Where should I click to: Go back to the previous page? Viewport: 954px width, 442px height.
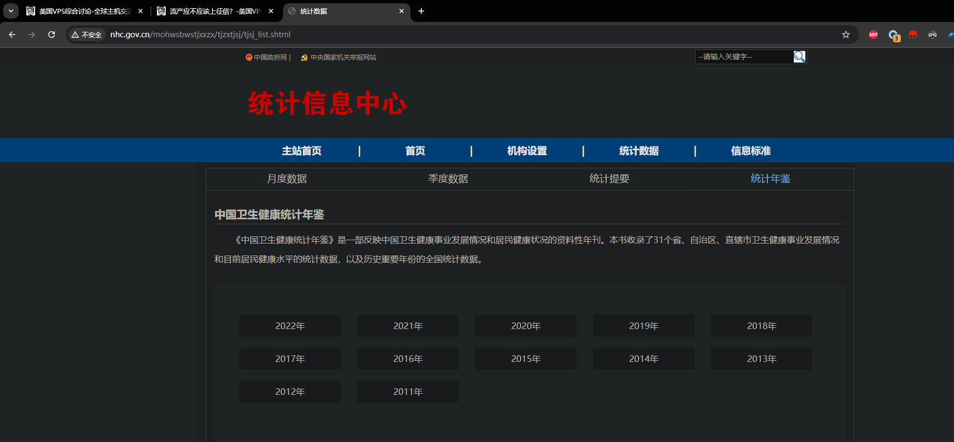tap(12, 35)
